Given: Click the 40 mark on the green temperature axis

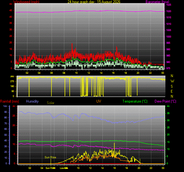Looking at the screenshot, I should (x=168, y=106).
